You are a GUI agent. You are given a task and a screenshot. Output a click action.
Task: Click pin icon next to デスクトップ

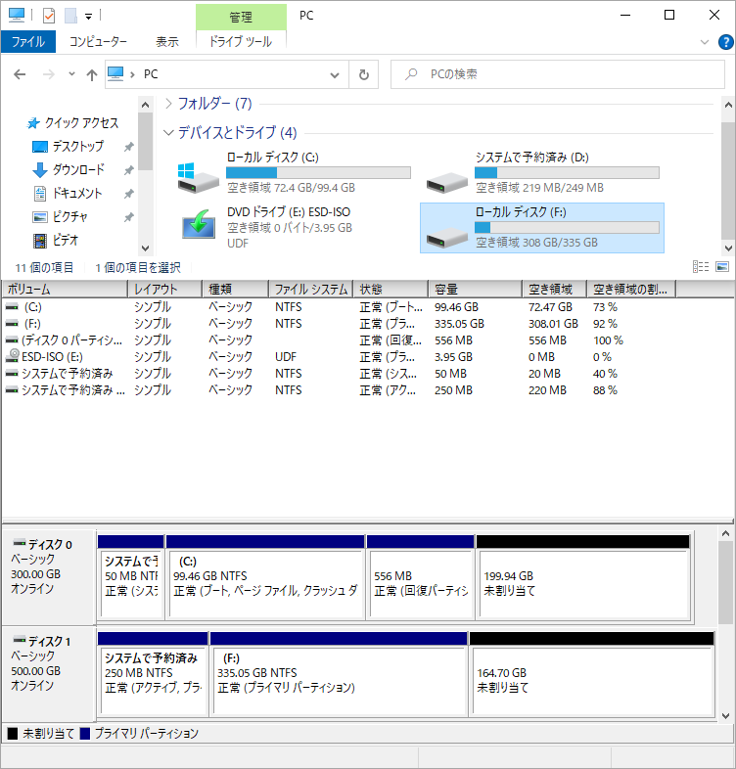coord(128,147)
